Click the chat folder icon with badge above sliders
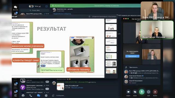 click(15, 92)
